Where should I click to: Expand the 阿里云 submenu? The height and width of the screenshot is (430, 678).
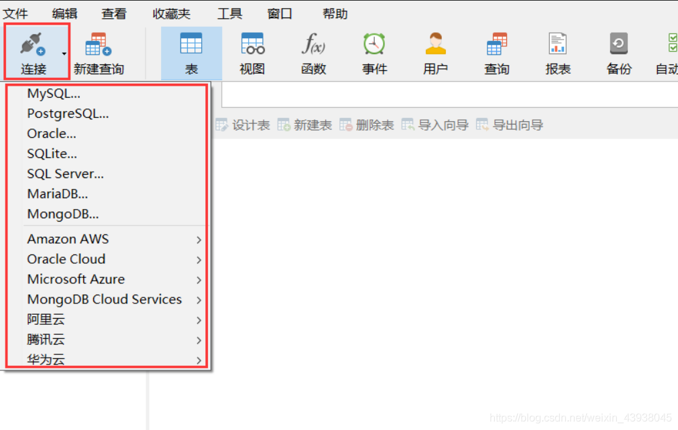point(107,319)
